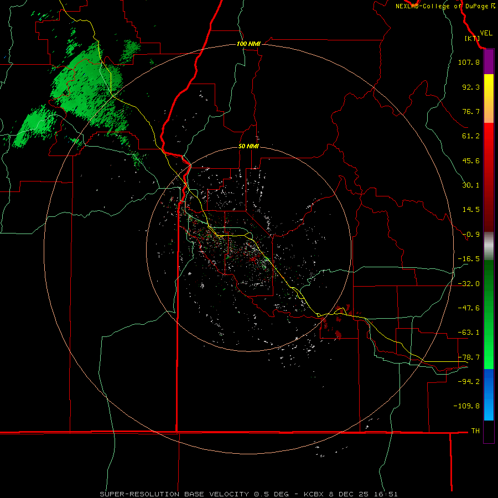Viewport: 498px width, 498px height.
Task: Select the -32.0 legend value
Action: pos(469,284)
